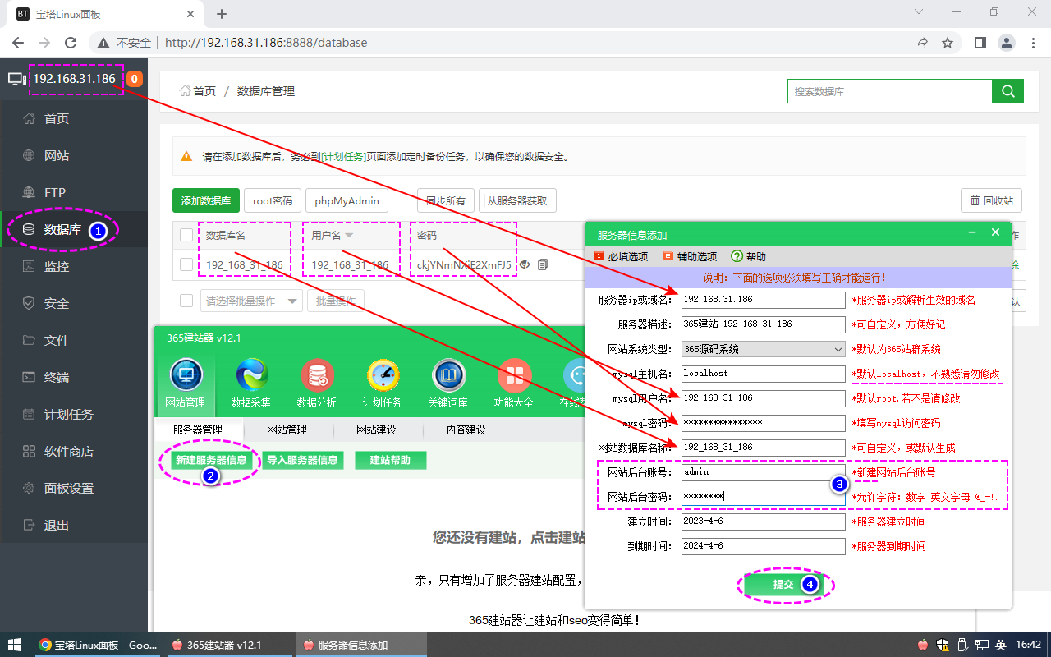Open the 回收站 button

pyautogui.click(x=991, y=200)
